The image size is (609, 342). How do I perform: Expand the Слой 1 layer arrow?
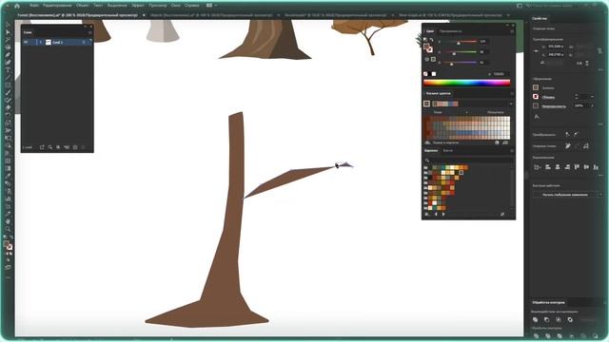pyautogui.click(x=40, y=42)
